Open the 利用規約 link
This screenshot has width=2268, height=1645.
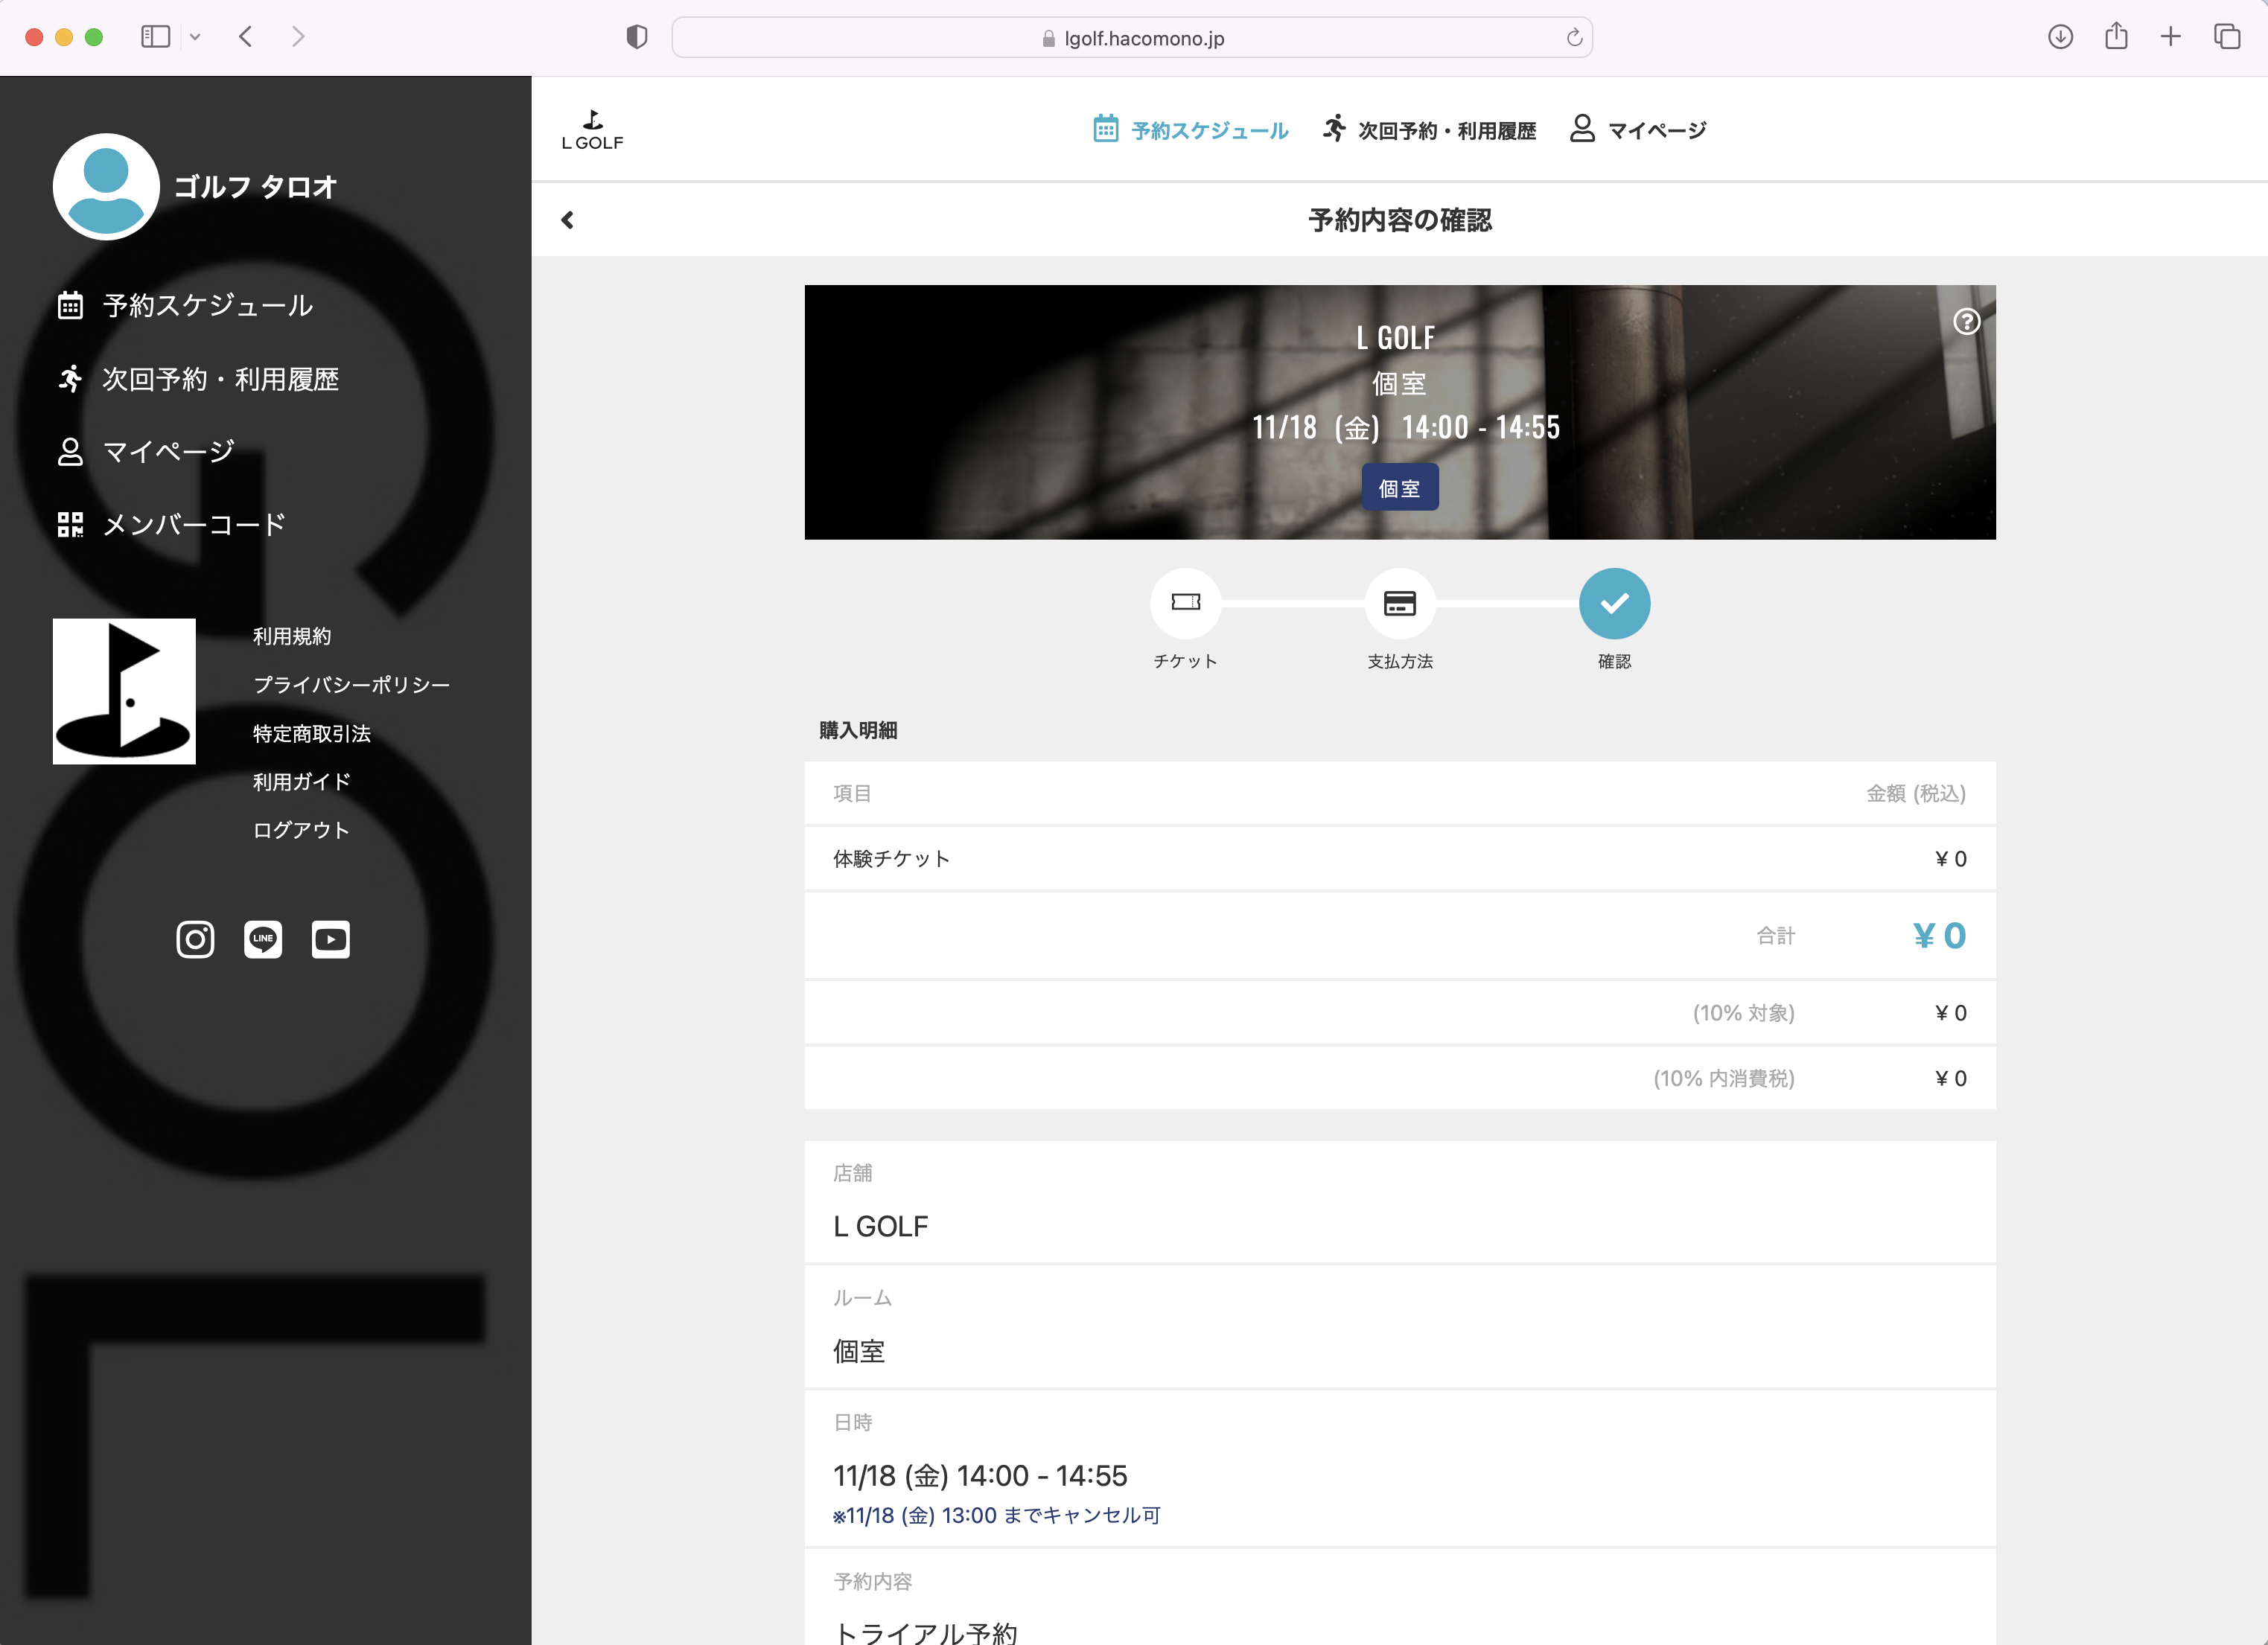(291, 636)
